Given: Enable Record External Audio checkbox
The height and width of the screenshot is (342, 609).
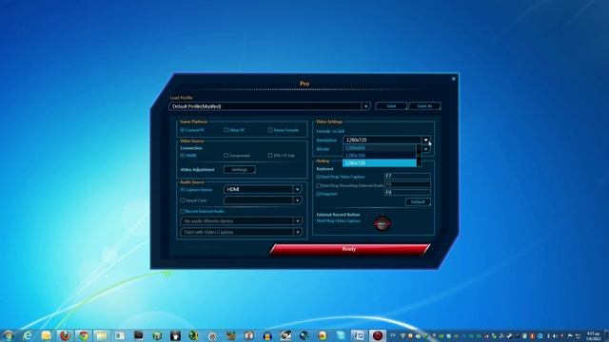Looking at the screenshot, I should coord(183,211).
